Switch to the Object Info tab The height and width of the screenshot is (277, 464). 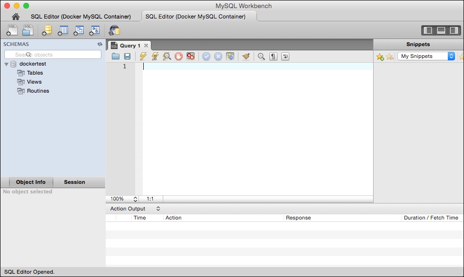click(31, 182)
